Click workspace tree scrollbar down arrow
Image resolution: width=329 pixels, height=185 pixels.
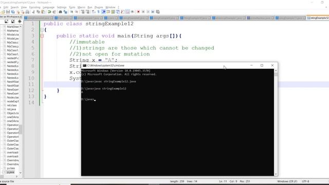coord(21,173)
